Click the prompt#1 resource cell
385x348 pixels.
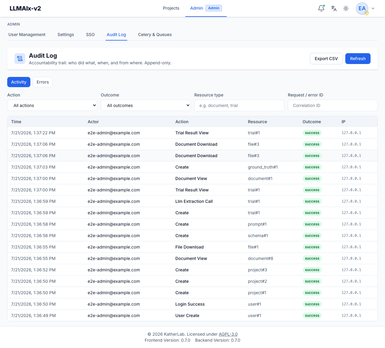click(x=257, y=224)
